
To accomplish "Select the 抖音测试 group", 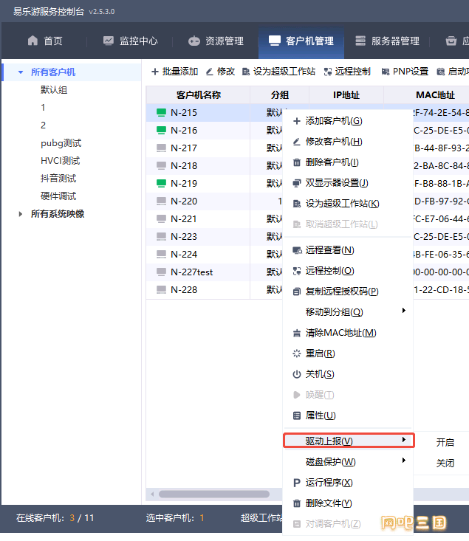I will [58, 179].
